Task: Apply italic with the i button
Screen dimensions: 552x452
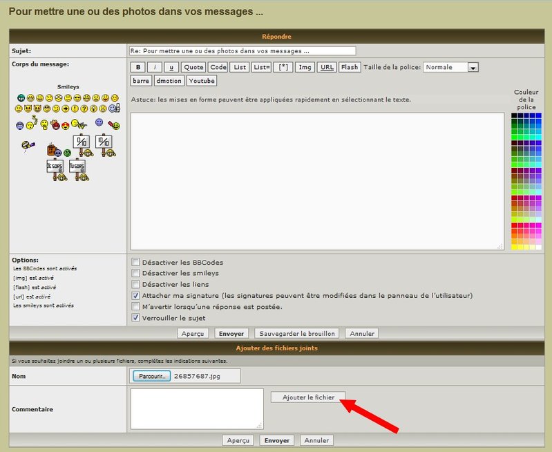Action: point(155,67)
